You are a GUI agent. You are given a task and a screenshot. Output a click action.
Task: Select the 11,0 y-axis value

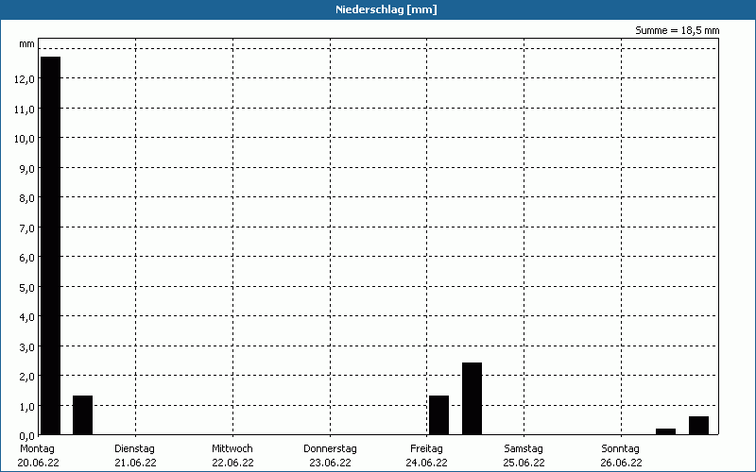[x=25, y=110]
